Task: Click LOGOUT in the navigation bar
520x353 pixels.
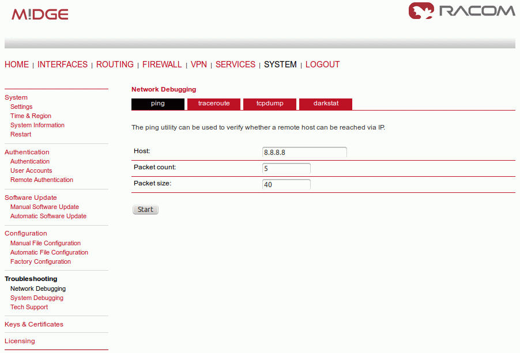Action: [x=322, y=64]
